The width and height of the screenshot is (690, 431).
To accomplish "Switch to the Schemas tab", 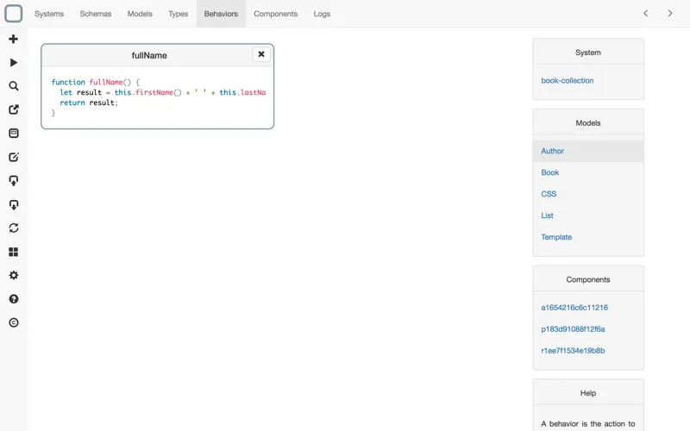I will 96,14.
